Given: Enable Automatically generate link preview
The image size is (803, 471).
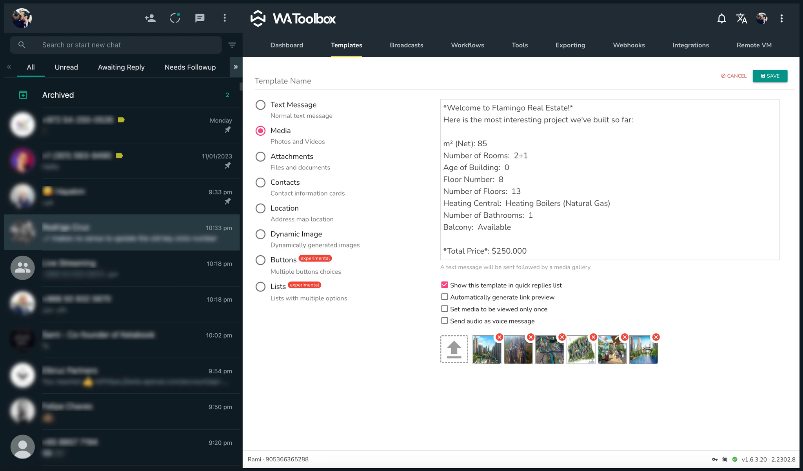Looking at the screenshot, I should [x=445, y=297].
